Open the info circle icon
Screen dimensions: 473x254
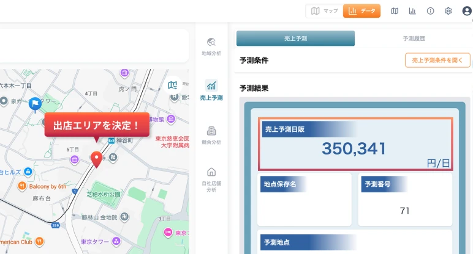coord(430,11)
